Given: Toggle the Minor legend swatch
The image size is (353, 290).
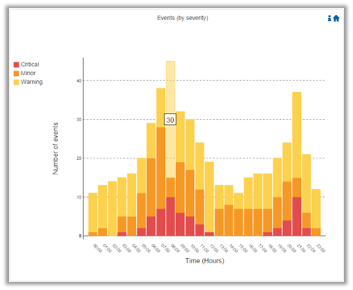Looking at the screenshot, I should [16, 74].
